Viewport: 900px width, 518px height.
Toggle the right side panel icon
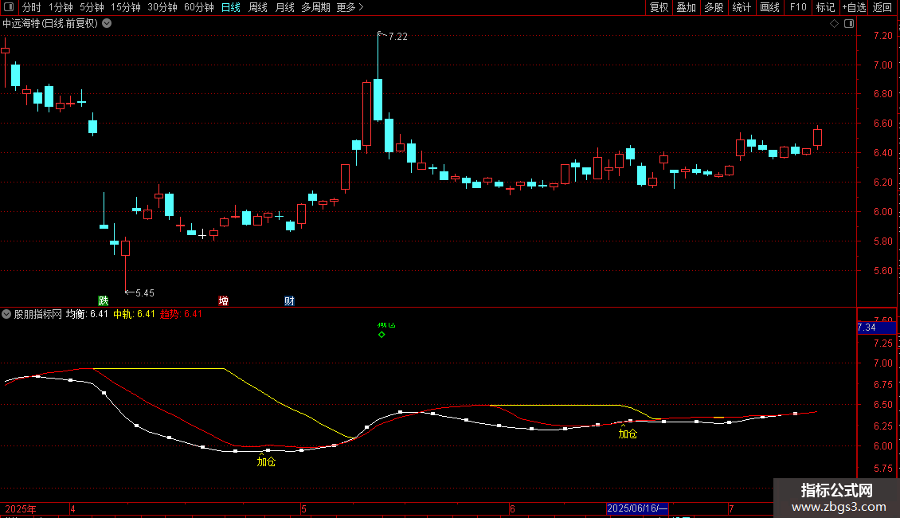click(x=849, y=24)
